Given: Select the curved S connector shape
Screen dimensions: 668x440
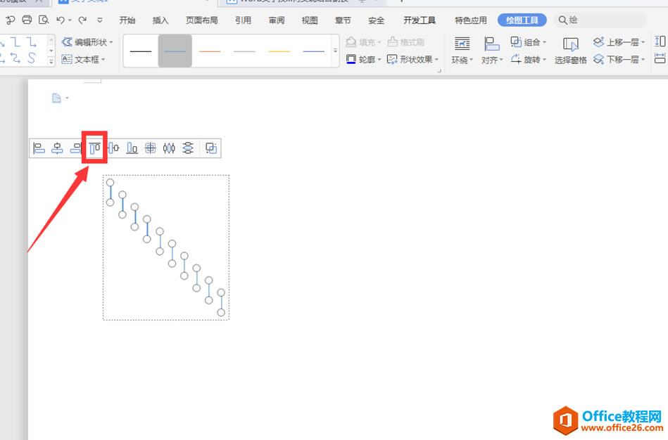Looking at the screenshot, I should 31,58.
